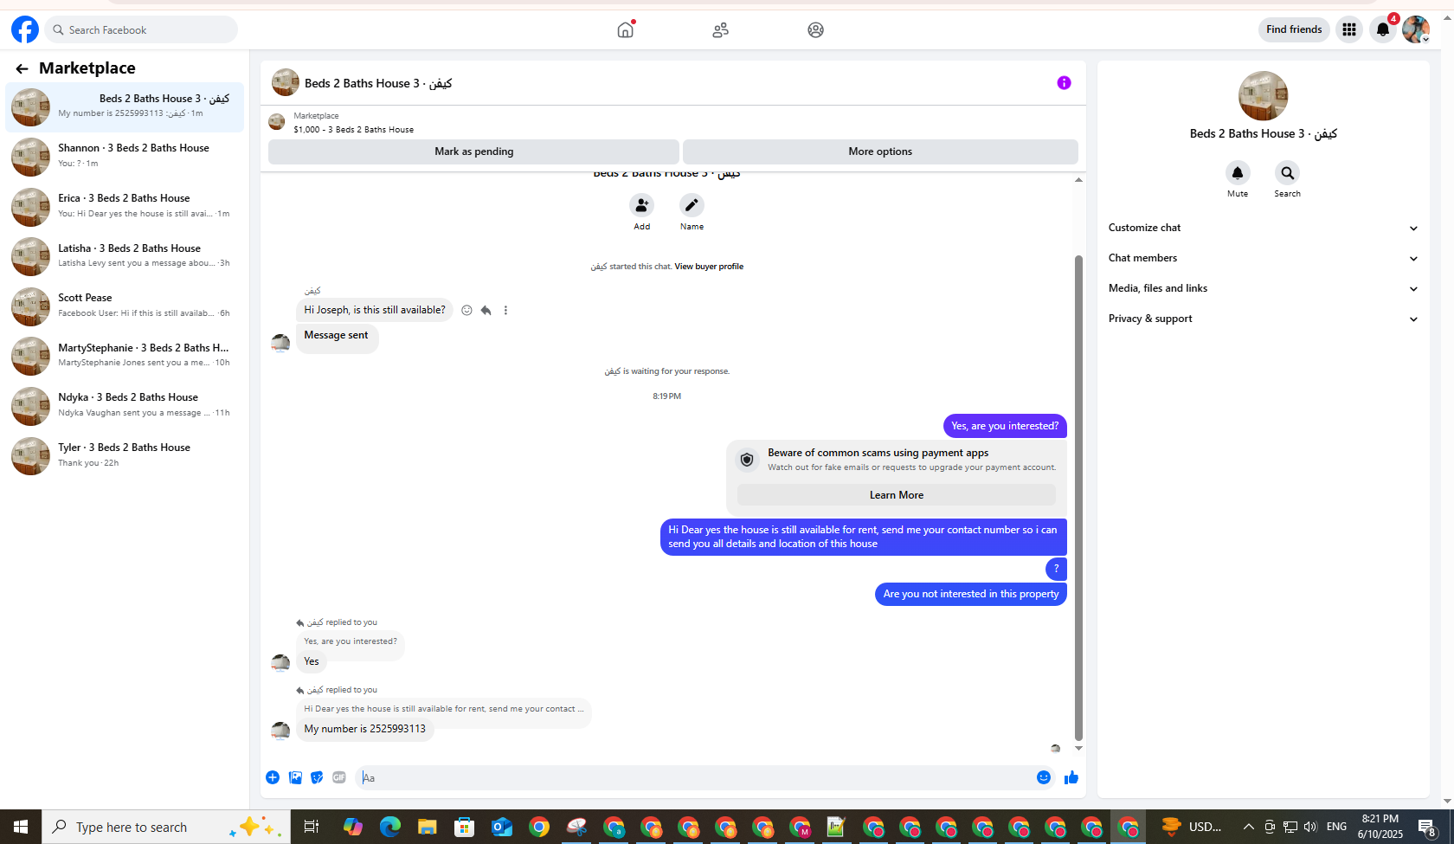Reply to the "Hi Joseph" message

[486, 310]
